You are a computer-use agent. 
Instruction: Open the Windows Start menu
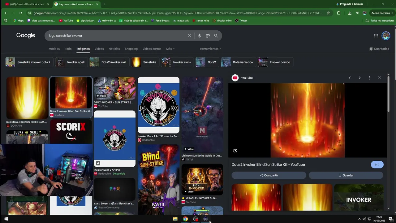click(x=6, y=219)
